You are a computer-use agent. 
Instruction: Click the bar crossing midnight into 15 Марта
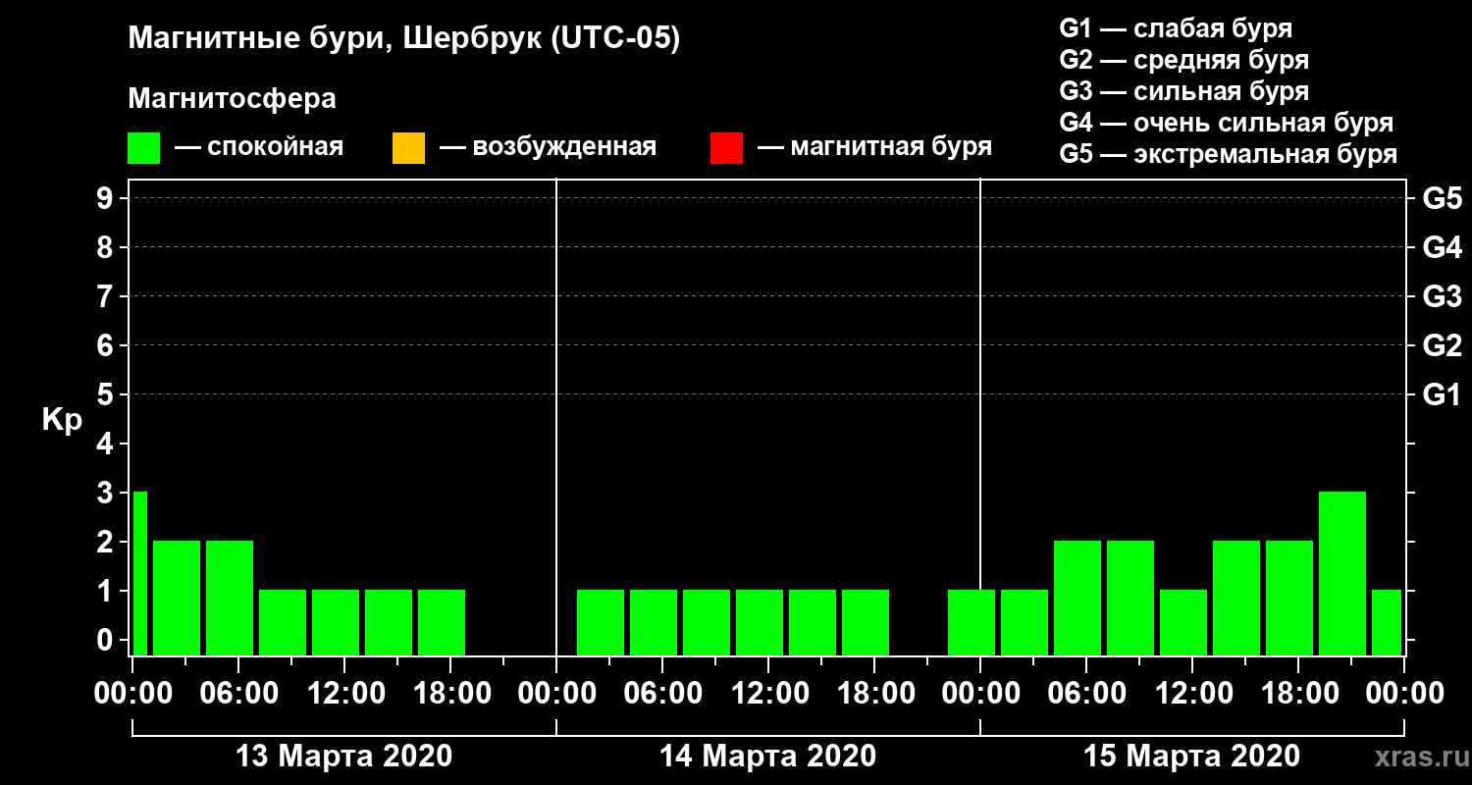(x=972, y=622)
